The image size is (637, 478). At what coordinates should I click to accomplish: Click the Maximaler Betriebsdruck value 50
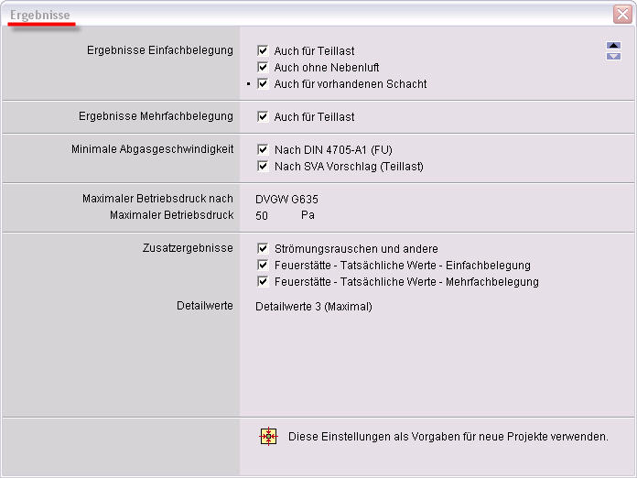click(262, 216)
